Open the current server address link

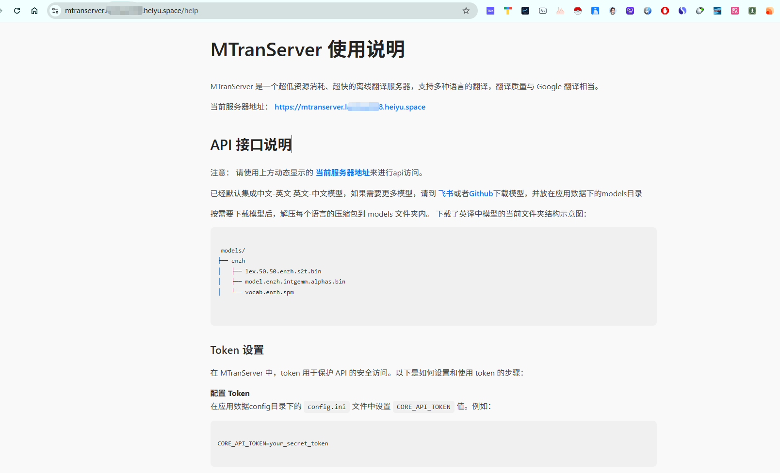[350, 107]
